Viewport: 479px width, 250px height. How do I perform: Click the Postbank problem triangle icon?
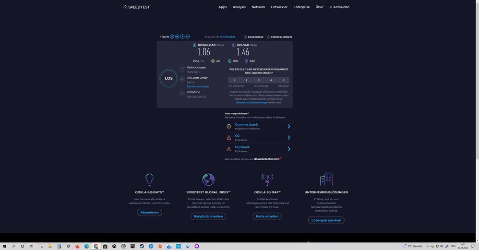pyautogui.click(x=229, y=149)
